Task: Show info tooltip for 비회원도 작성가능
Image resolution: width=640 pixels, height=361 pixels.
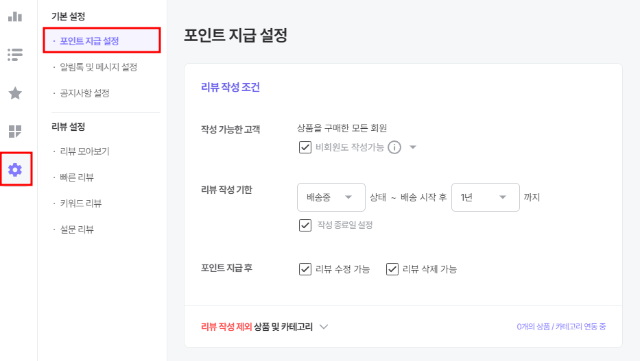Action: coord(394,147)
